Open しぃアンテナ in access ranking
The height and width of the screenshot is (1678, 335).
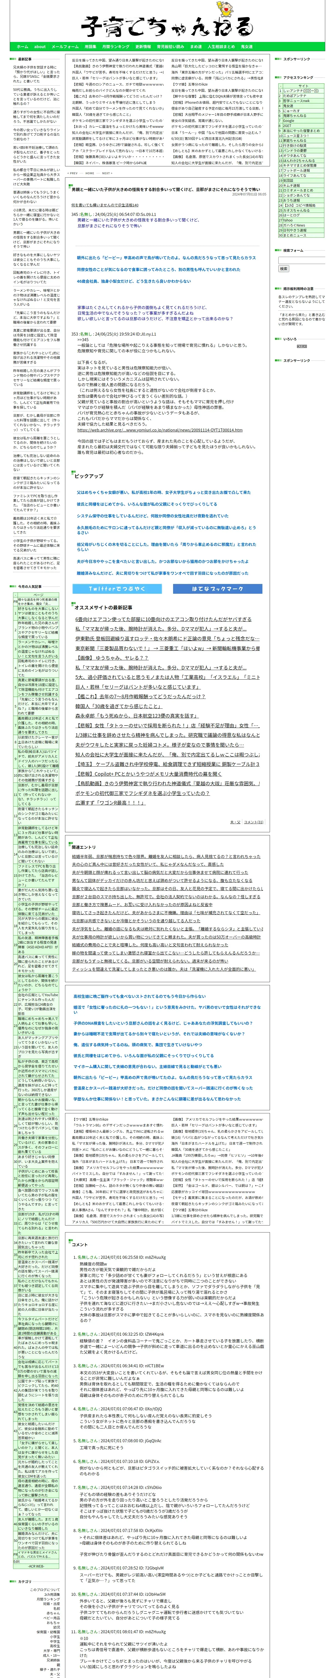[x=301, y=91]
